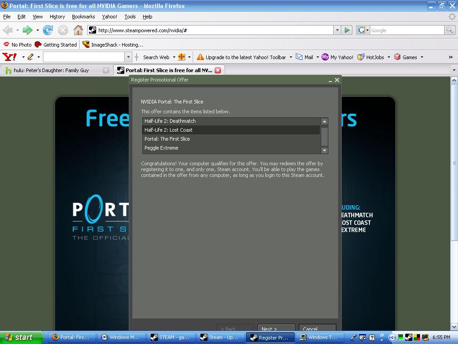Click the Firefox Reload page icon
The height and width of the screenshot is (344, 458).
pyautogui.click(x=48, y=30)
